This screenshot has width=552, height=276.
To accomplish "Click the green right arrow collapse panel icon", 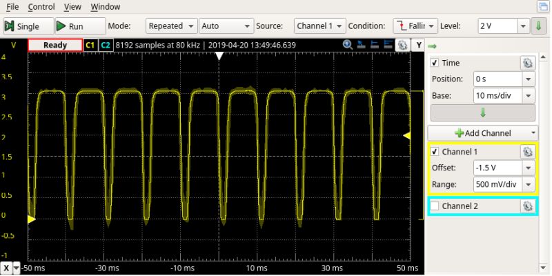I will tap(433, 46).
